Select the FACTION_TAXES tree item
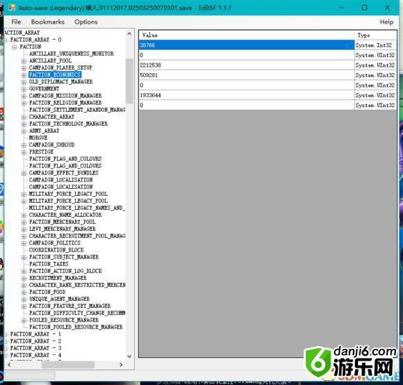 [49, 264]
